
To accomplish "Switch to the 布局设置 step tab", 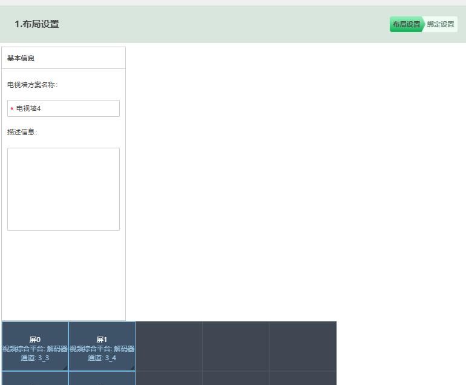I will click(x=406, y=24).
